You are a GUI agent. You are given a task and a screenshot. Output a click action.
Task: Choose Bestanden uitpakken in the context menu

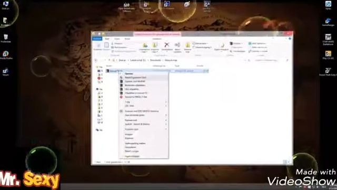tap(144, 85)
